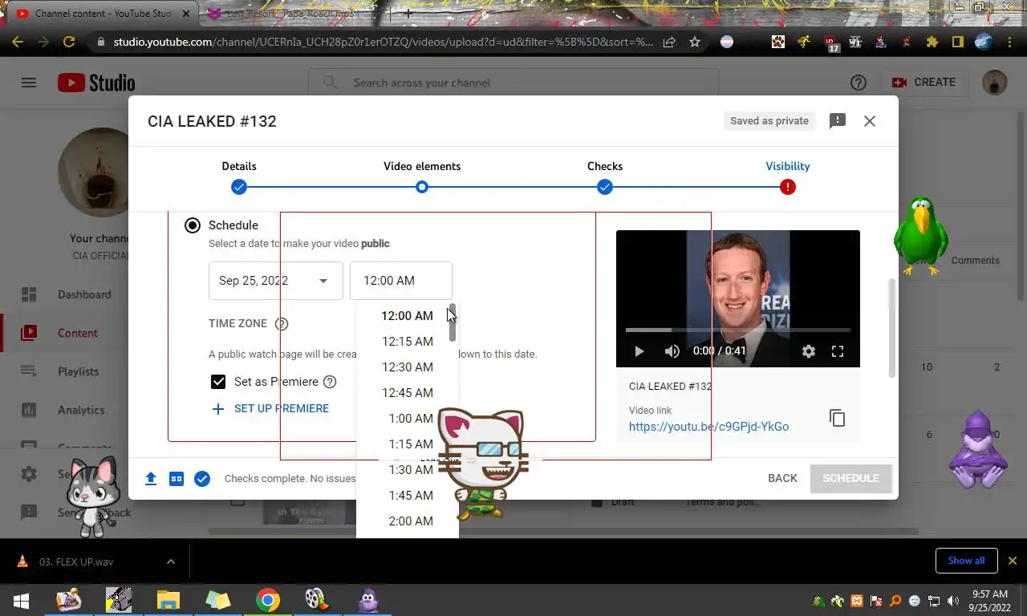Click the 12:00 AM time input field
This screenshot has width=1027, height=616.
(x=401, y=281)
